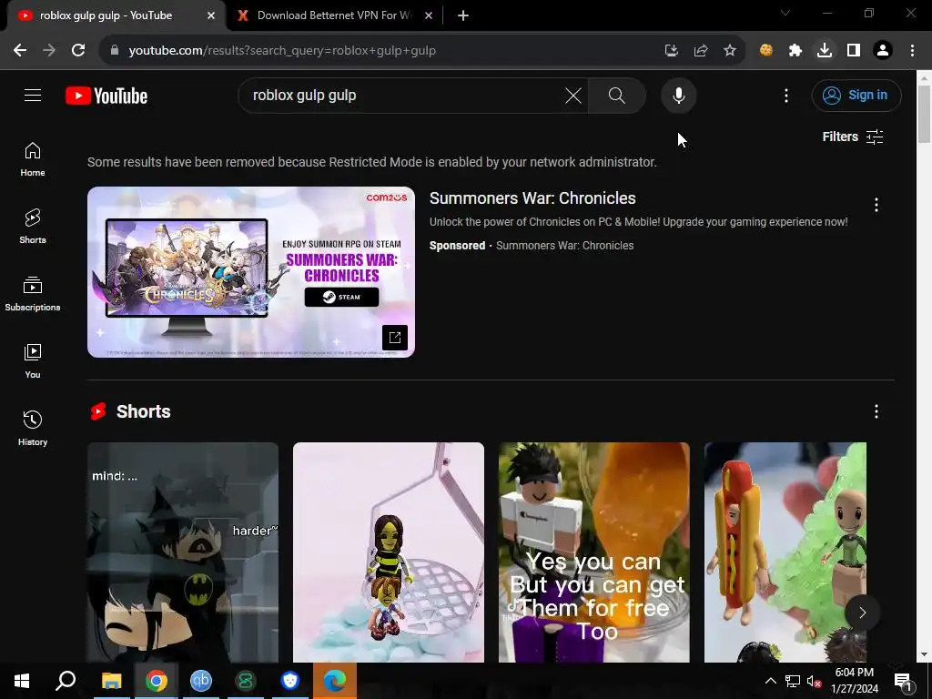Show hidden system tray icons

pyautogui.click(x=770, y=681)
